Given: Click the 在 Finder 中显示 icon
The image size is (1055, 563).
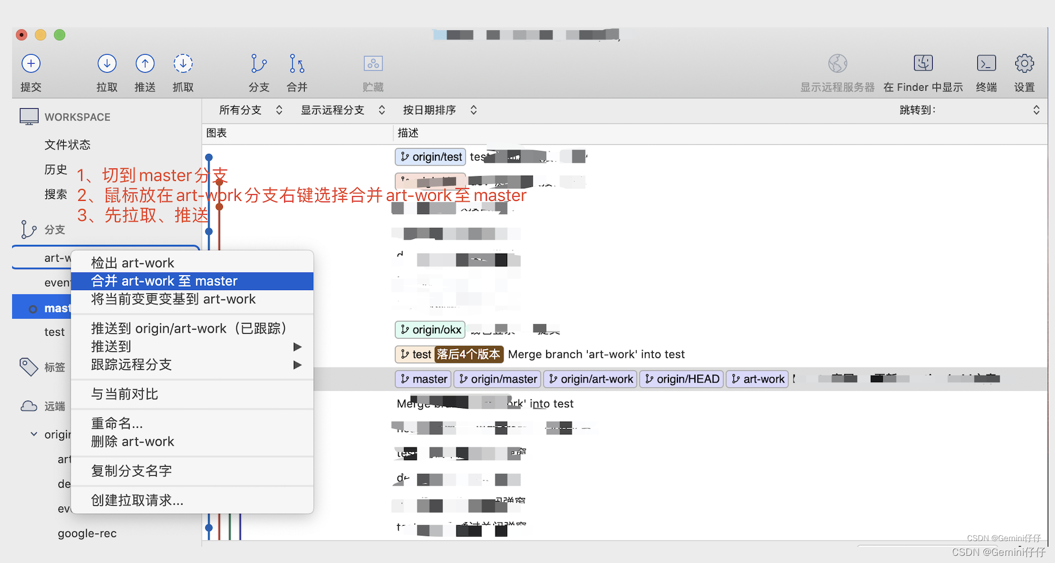Looking at the screenshot, I should tap(923, 63).
